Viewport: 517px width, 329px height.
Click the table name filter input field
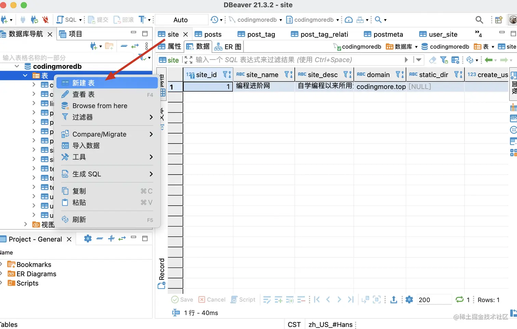[68, 58]
